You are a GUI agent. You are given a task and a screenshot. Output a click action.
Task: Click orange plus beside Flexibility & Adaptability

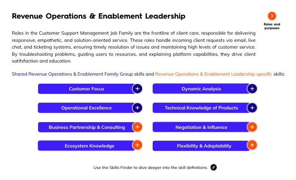click(x=252, y=145)
